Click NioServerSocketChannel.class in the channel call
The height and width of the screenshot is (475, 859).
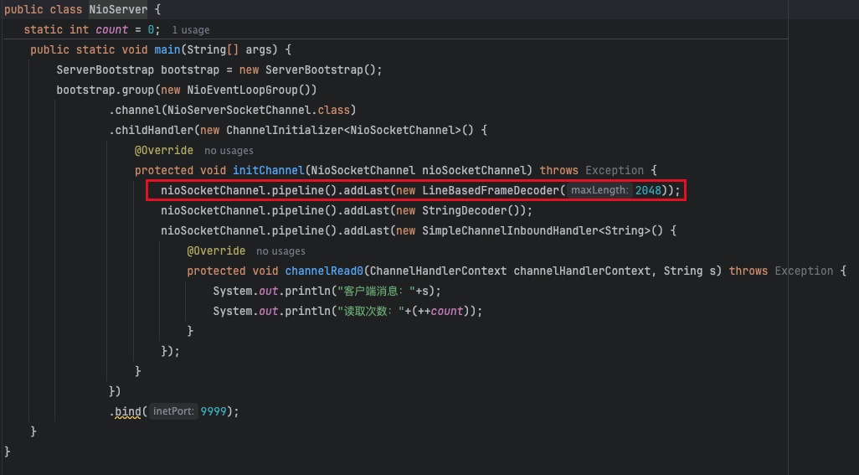coord(259,110)
